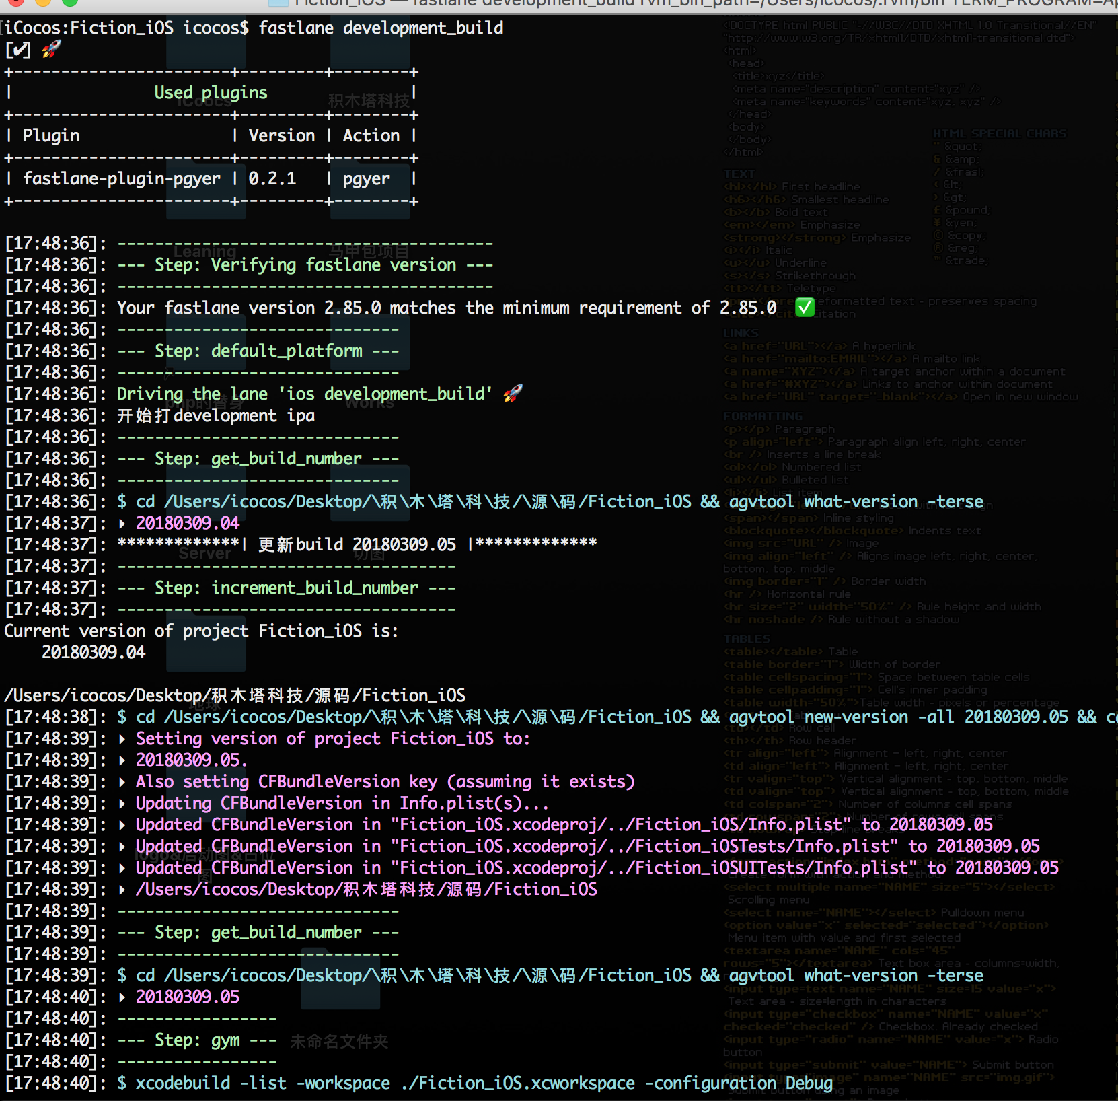This screenshot has height=1101, width=1118.
Task: Click the 'pgyer' action cell
Action: [367, 179]
